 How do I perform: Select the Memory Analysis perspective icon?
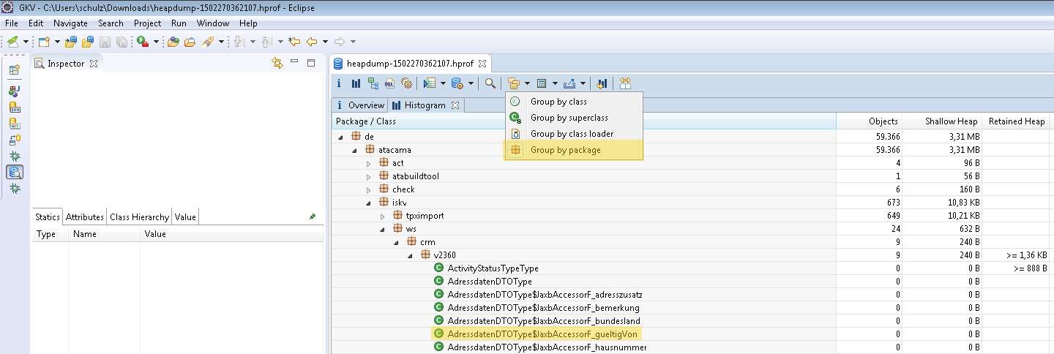[x=14, y=173]
